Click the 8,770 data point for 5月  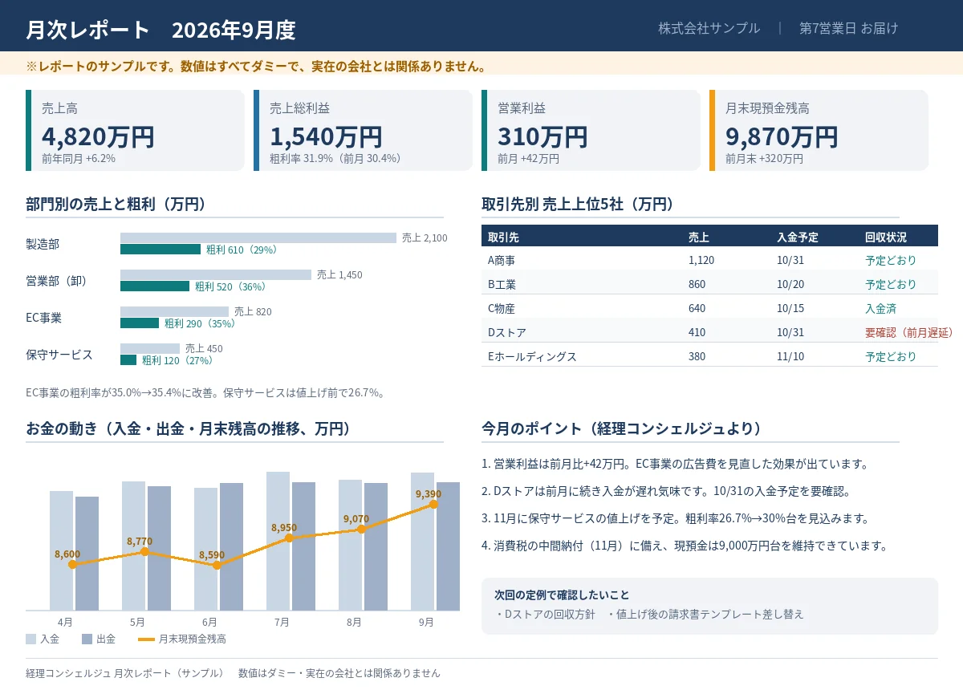point(144,551)
